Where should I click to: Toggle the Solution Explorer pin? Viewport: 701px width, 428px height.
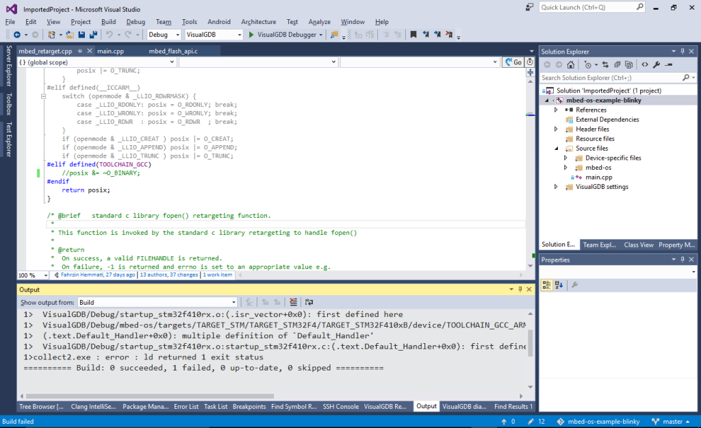point(684,51)
